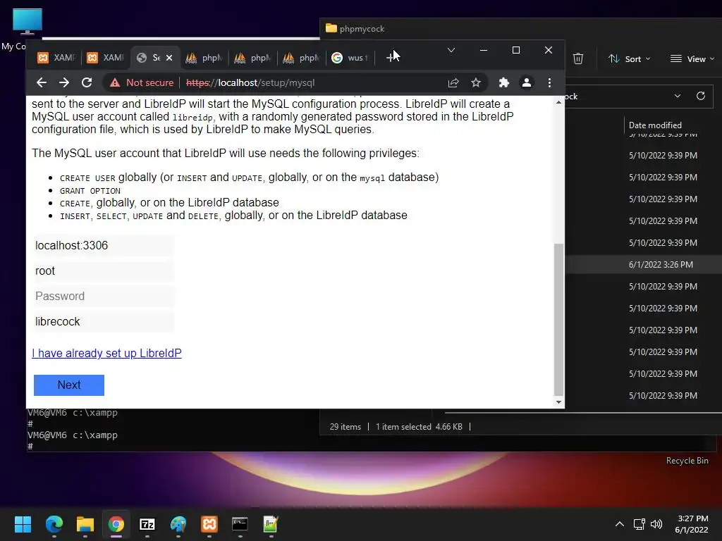Open a new Chrome tab
722x541 pixels.
[x=391, y=58]
